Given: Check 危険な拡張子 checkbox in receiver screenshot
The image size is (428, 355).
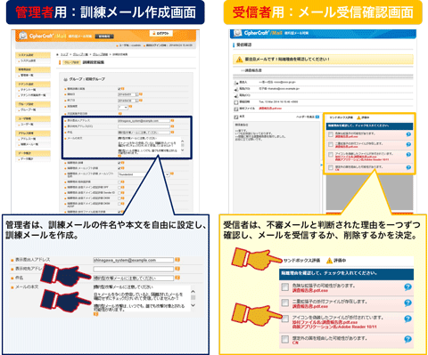Looking at the screenshot, I should point(331,134).
